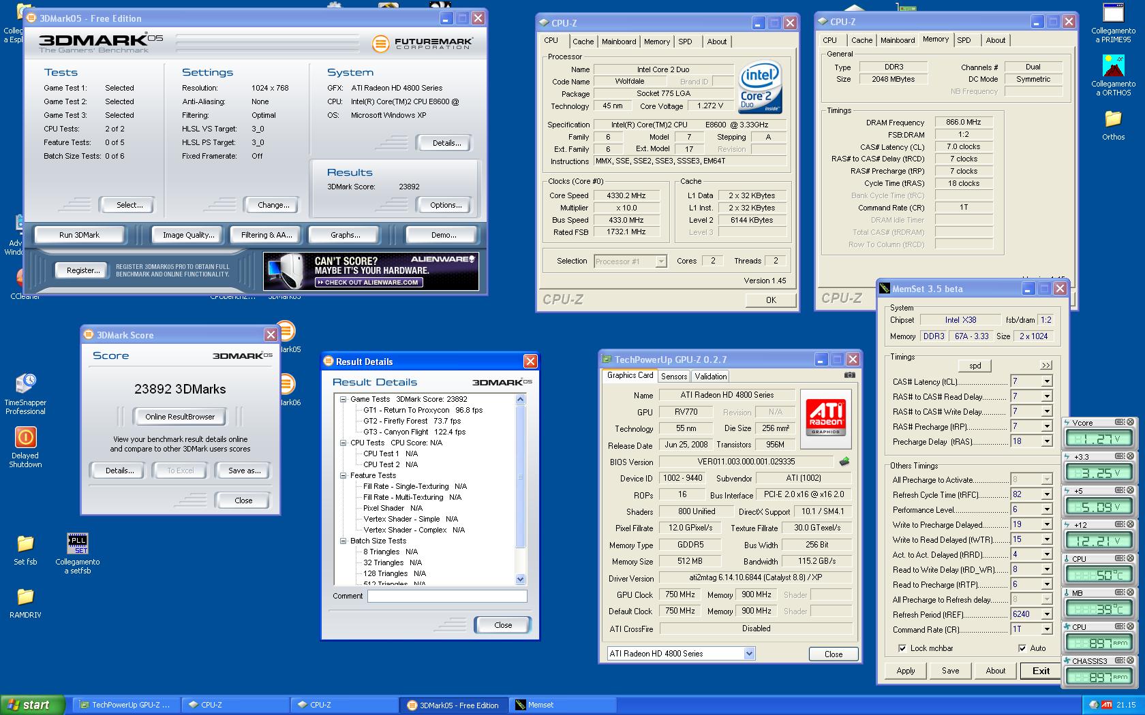The height and width of the screenshot is (715, 1145).
Task: Collapse the Game Tests tree node
Action: (x=343, y=399)
